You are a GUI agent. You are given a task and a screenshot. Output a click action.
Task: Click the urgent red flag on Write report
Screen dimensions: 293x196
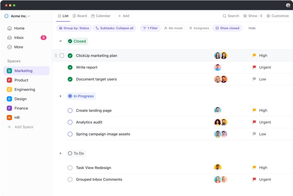[254, 67]
